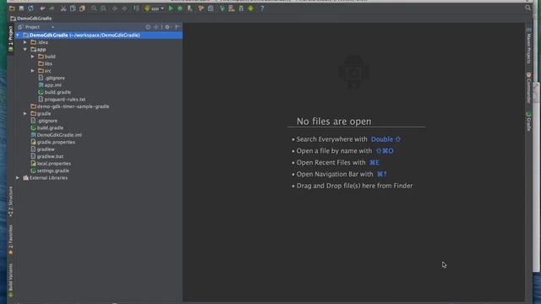Open the Build Variants side tab
The width and height of the screenshot is (541, 304).
click(x=10, y=280)
